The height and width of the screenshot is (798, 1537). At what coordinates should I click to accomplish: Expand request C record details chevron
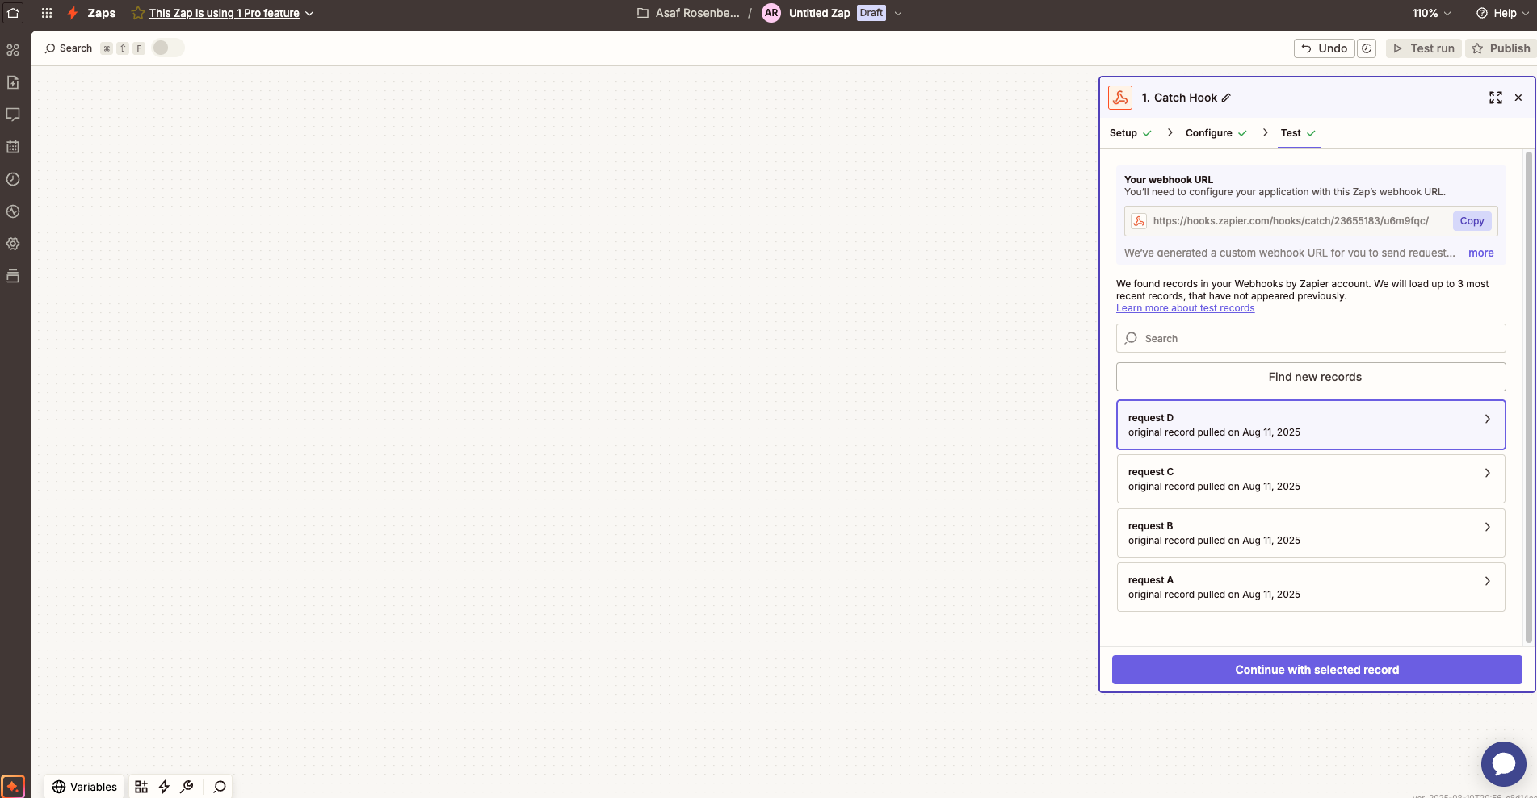(1488, 473)
